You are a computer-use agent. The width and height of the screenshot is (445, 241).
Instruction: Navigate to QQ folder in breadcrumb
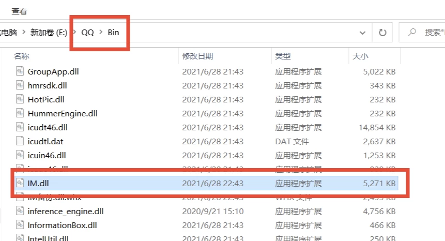tap(87, 33)
